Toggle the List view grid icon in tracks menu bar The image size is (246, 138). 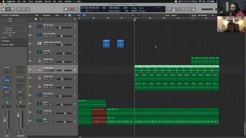(x=65, y=15)
